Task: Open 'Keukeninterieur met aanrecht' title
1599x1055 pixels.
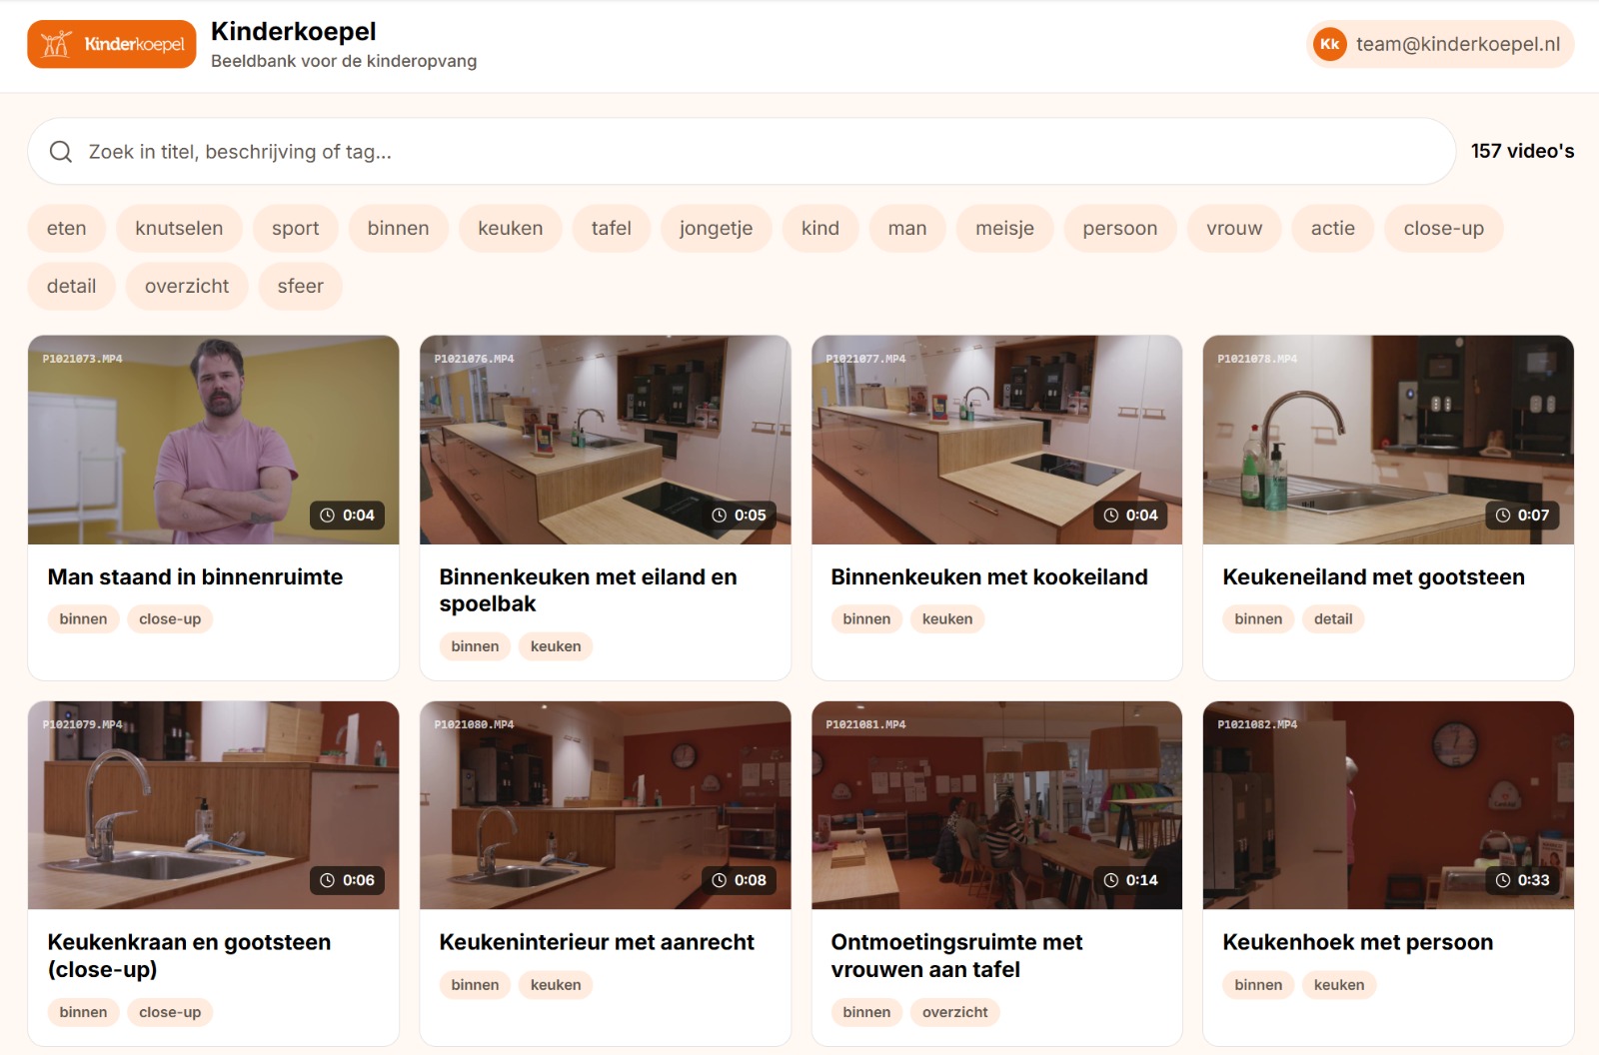Action: [x=597, y=942]
